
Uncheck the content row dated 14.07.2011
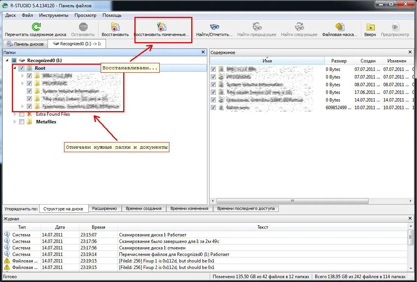pyautogui.click(x=213, y=100)
